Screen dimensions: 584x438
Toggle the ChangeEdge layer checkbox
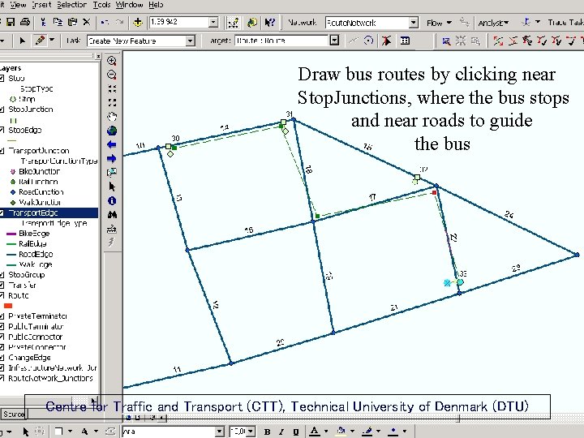(x=2, y=358)
